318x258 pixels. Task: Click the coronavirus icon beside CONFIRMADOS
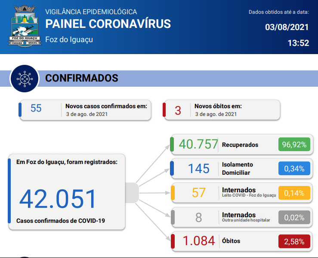(25, 79)
